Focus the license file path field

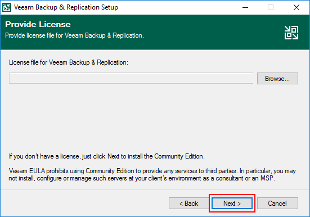tap(131, 78)
